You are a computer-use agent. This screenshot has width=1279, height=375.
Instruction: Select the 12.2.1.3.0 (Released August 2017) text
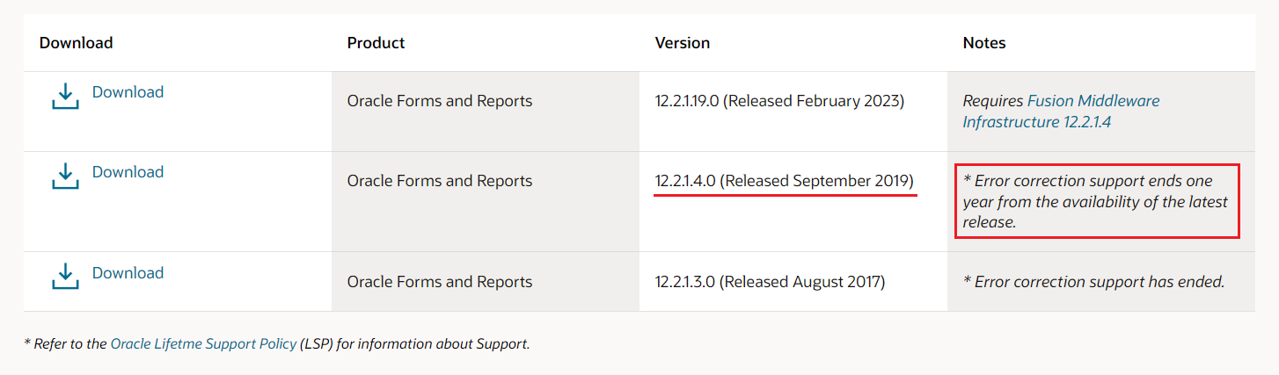[x=770, y=282]
